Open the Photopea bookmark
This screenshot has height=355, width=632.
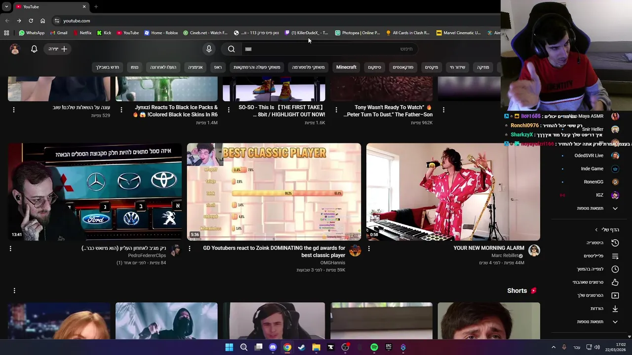click(357, 33)
